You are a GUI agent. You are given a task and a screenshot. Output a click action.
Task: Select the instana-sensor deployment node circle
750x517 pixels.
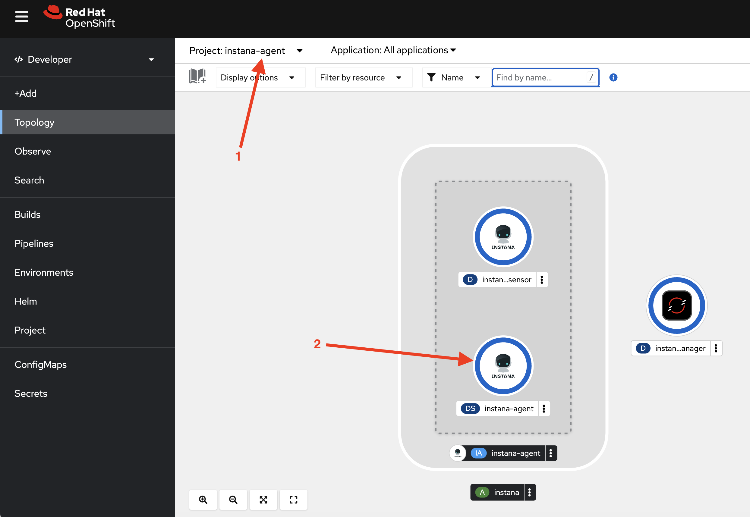503,237
